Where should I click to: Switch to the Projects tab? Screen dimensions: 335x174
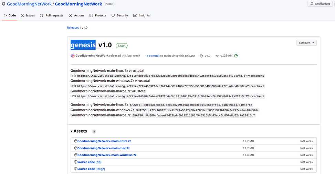pyautogui.click(x=98, y=15)
